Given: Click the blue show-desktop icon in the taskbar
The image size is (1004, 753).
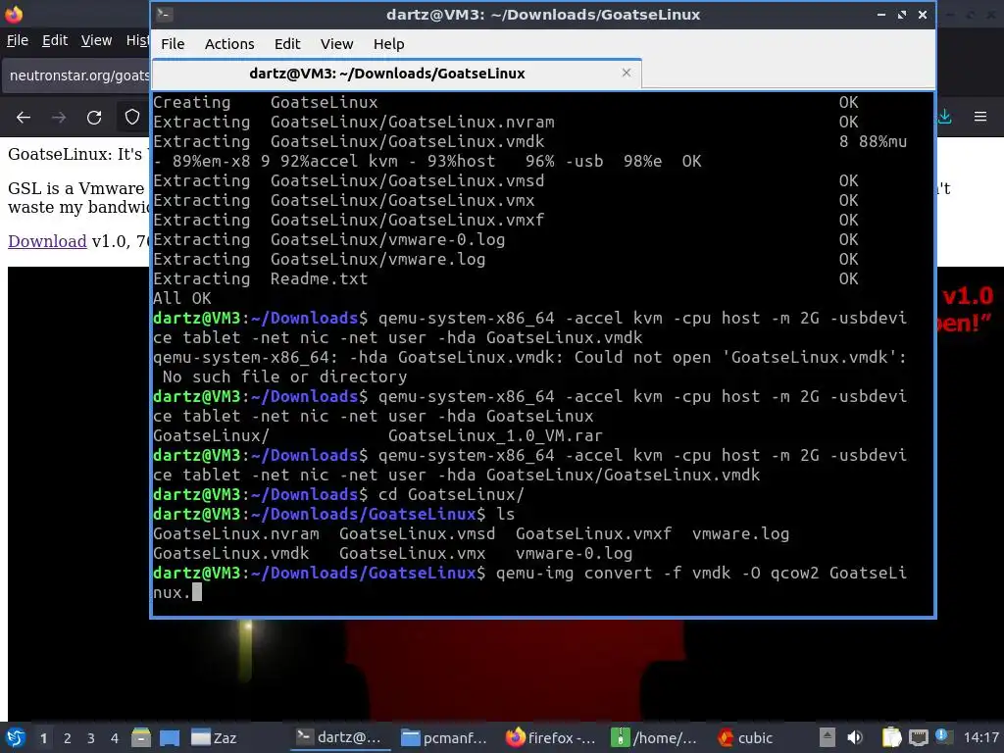Looking at the screenshot, I should pos(170,737).
